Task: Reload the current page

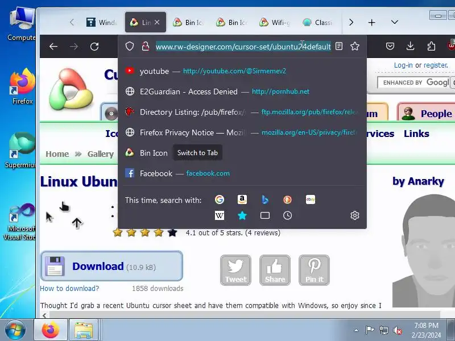Action: click(x=94, y=47)
